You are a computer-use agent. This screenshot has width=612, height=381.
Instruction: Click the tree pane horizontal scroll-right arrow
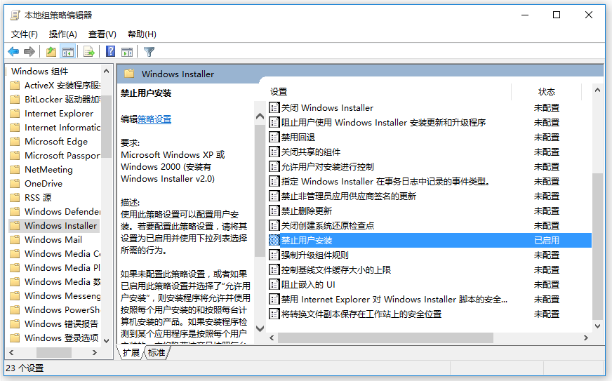95,352
